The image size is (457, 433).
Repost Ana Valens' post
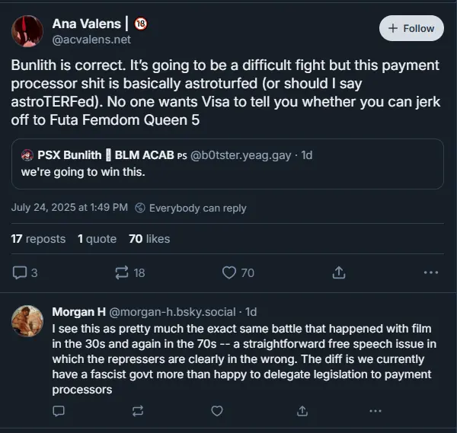pyautogui.click(x=122, y=272)
